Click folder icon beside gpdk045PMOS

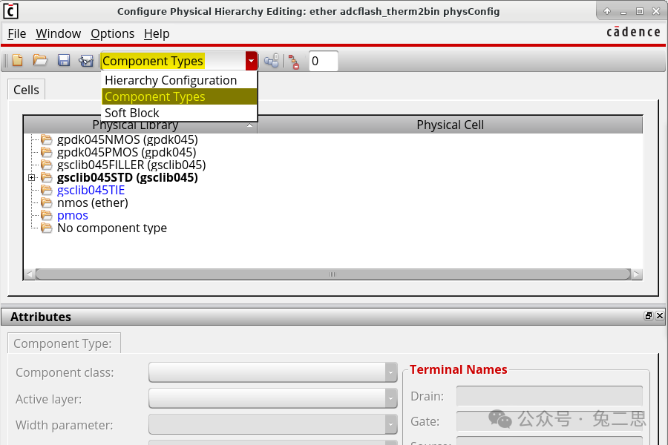pos(47,152)
